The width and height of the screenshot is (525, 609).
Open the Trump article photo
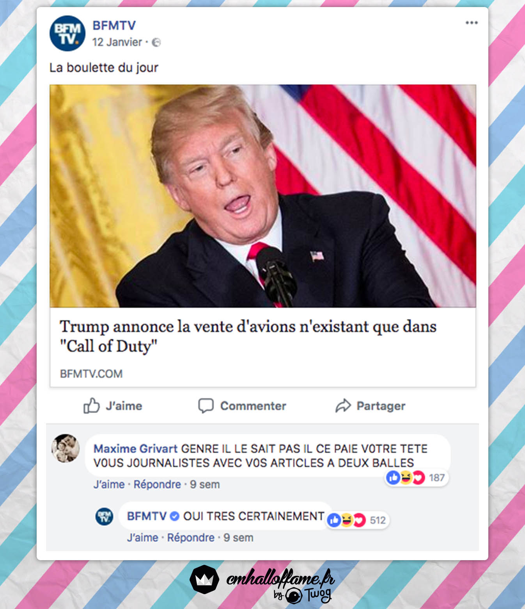(x=262, y=196)
